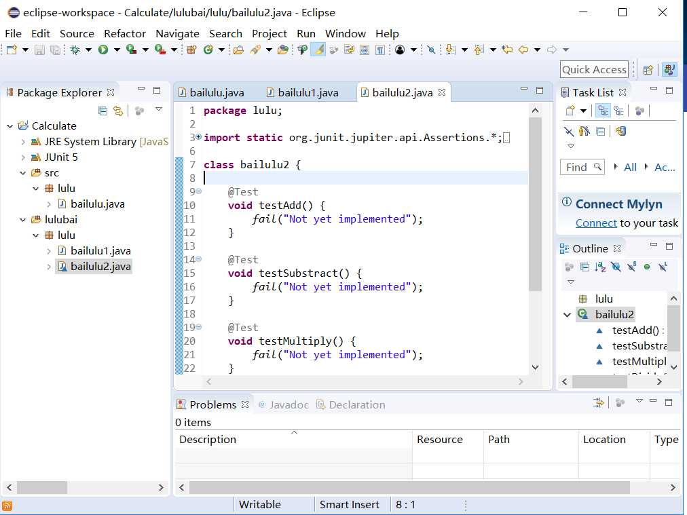Collapse the lulubai source folder
This screenshot has height=515, width=687.
[x=23, y=220]
